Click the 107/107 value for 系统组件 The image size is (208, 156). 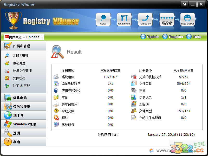[110, 77]
